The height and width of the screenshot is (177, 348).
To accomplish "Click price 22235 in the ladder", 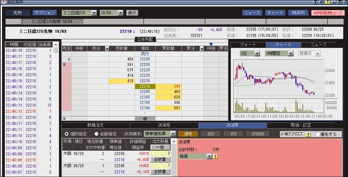I will click(x=145, y=59).
